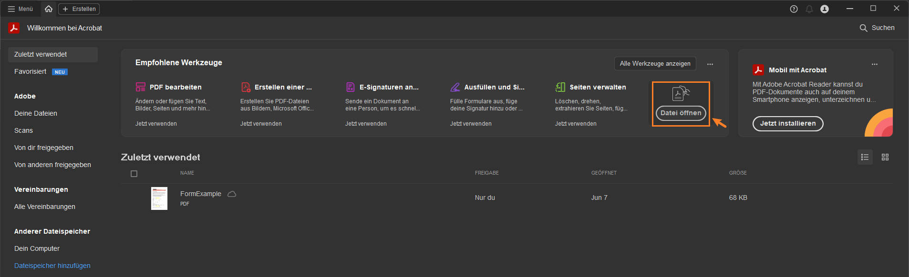
Task: Click Jetzt verwenden under E-Signaturen
Action: click(366, 124)
